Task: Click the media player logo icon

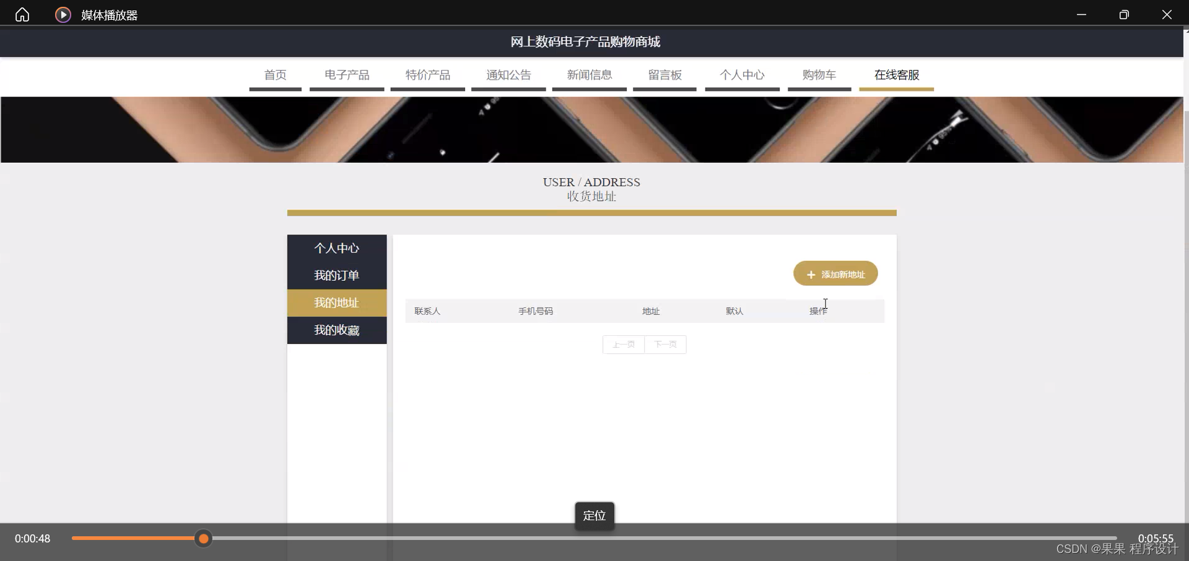Action: click(63, 14)
